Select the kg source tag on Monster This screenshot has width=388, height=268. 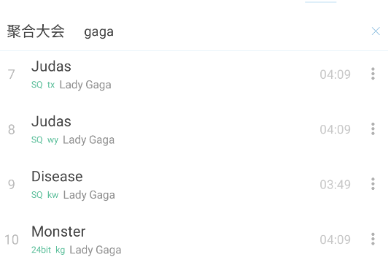coord(60,250)
